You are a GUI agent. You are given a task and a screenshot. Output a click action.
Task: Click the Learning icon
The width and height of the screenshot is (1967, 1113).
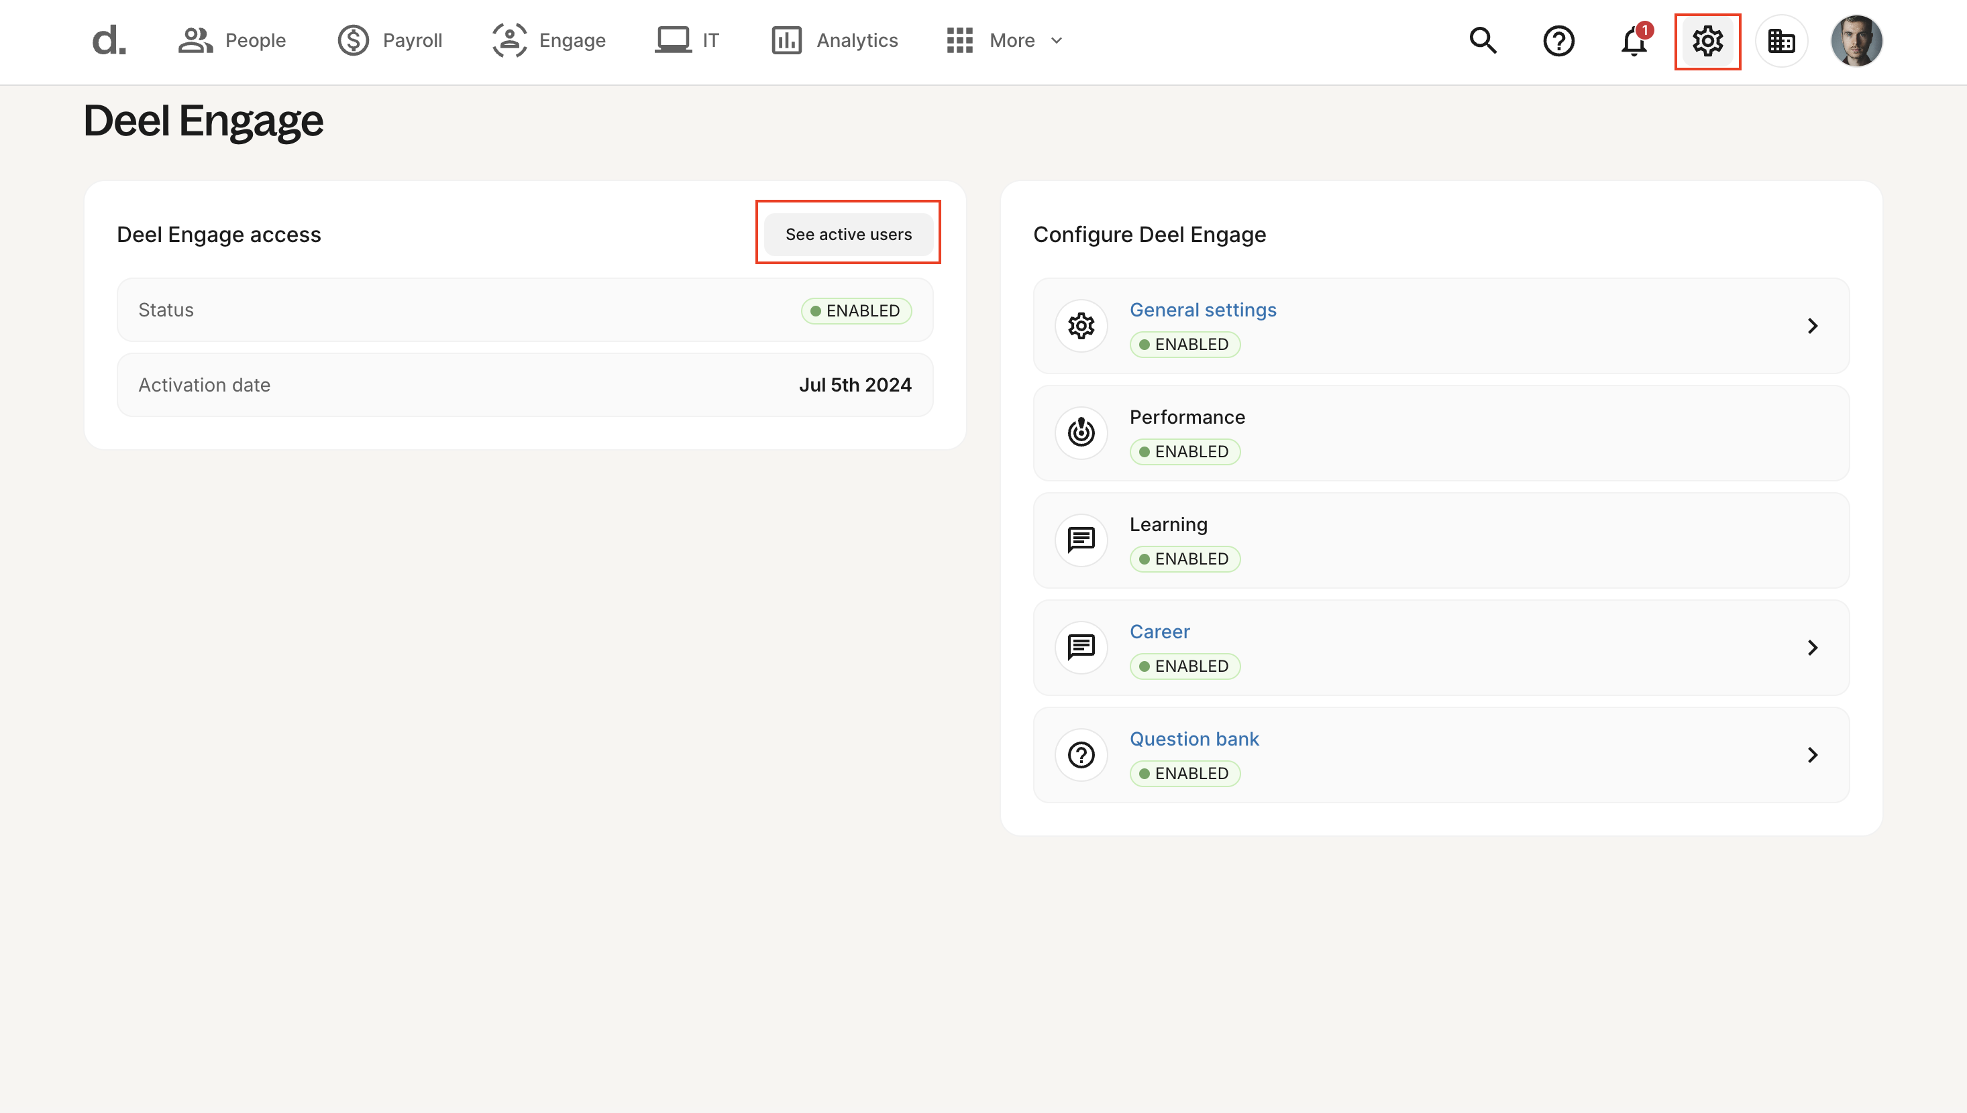(x=1081, y=540)
